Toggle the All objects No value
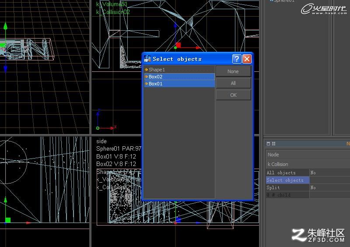This screenshot has height=247, width=350. 313,173
